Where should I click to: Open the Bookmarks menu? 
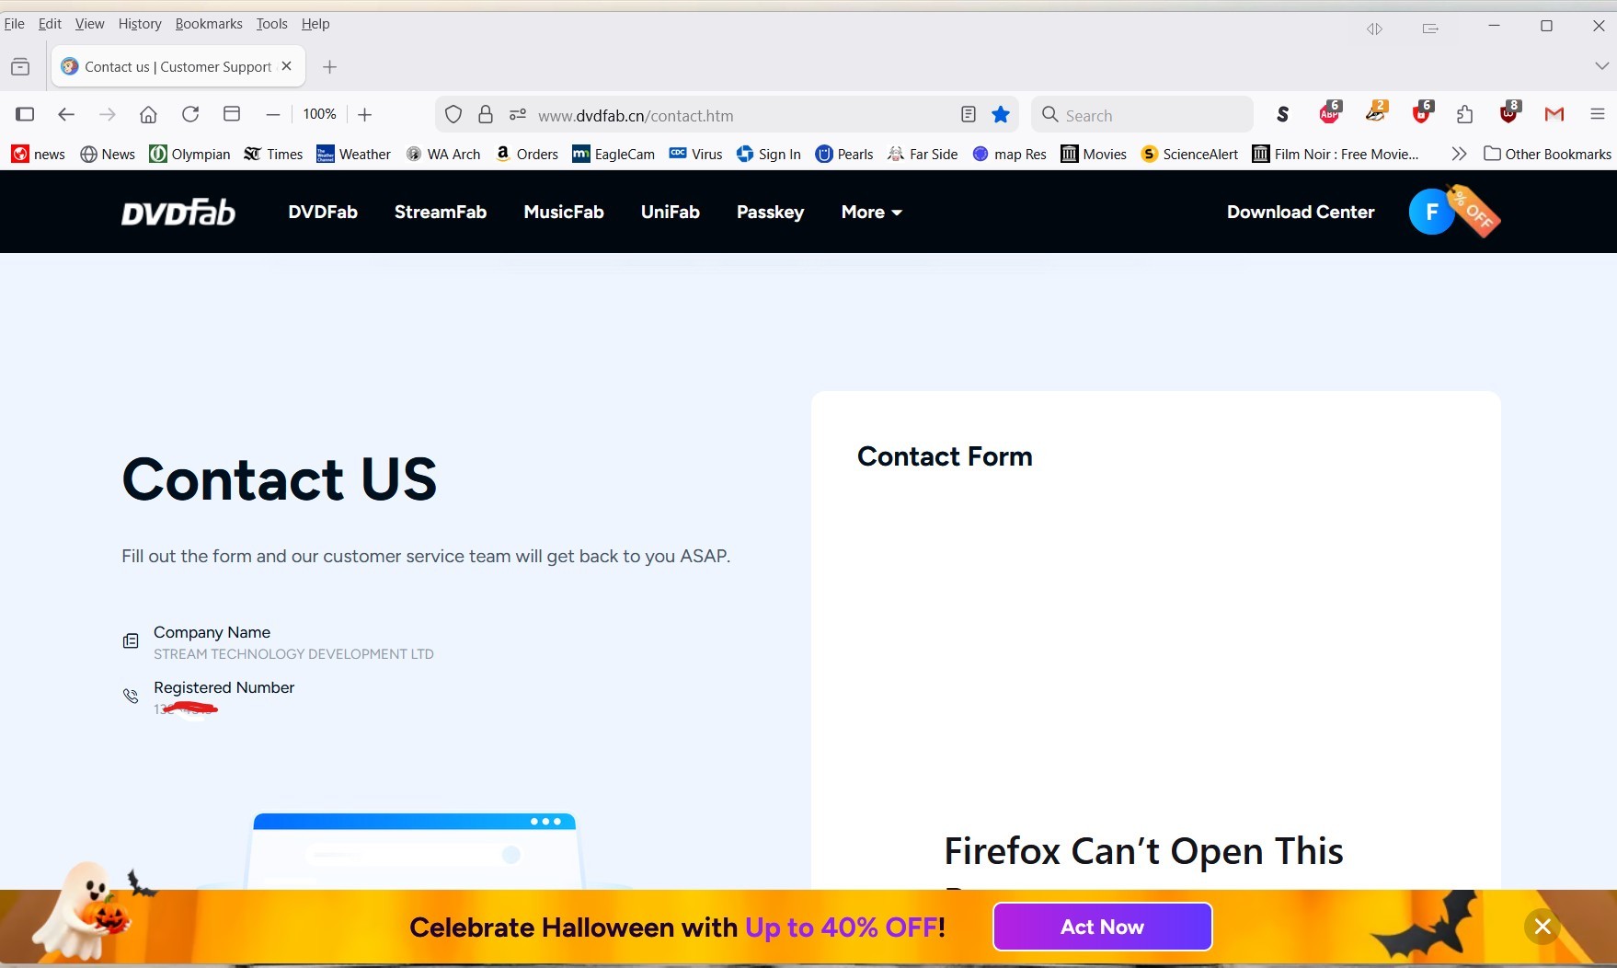(x=209, y=24)
